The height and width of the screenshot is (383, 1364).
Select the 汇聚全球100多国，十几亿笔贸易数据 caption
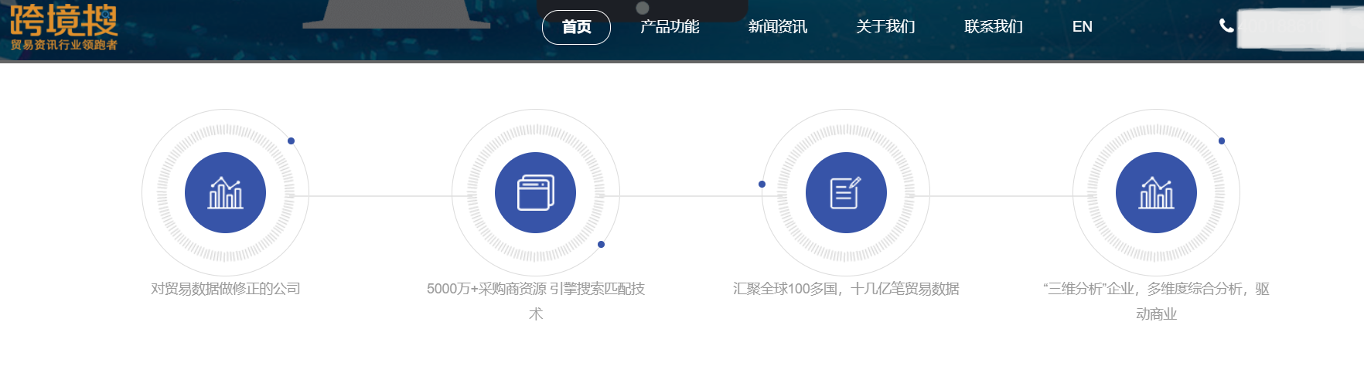coord(845,289)
